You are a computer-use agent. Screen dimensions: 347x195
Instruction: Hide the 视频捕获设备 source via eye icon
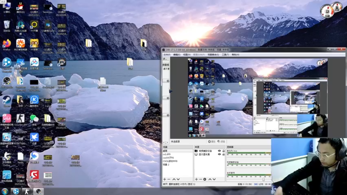click(219, 151)
